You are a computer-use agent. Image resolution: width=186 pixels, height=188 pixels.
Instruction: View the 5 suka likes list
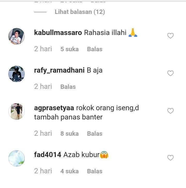pos(69,49)
